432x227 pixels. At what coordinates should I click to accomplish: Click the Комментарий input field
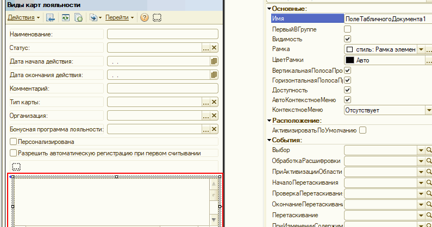(x=162, y=89)
